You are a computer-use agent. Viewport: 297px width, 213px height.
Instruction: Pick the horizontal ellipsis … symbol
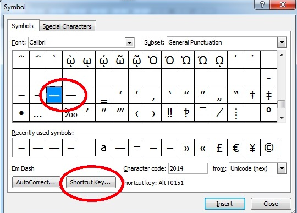coord(38,113)
